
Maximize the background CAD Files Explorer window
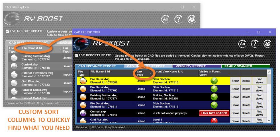pos(182,7)
